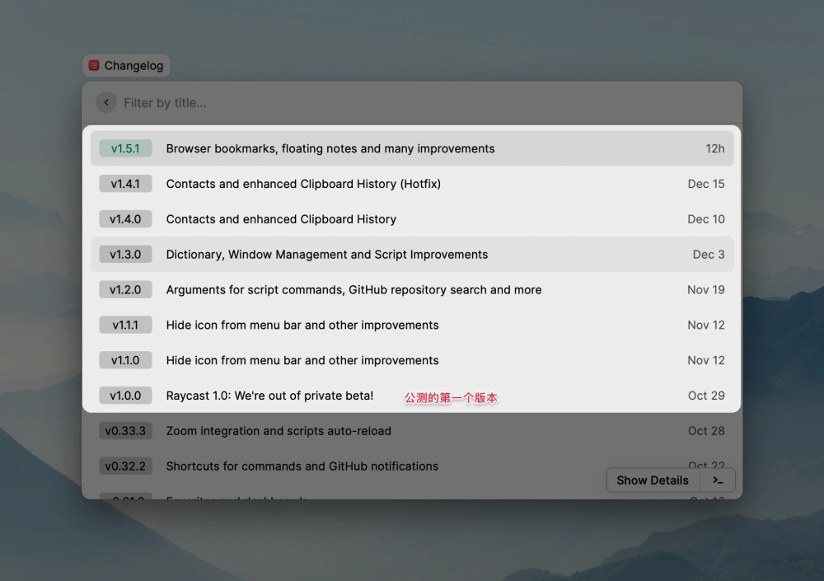Select the green v1.5.1 version badge
This screenshot has width=824, height=581.
click(125, 148)
